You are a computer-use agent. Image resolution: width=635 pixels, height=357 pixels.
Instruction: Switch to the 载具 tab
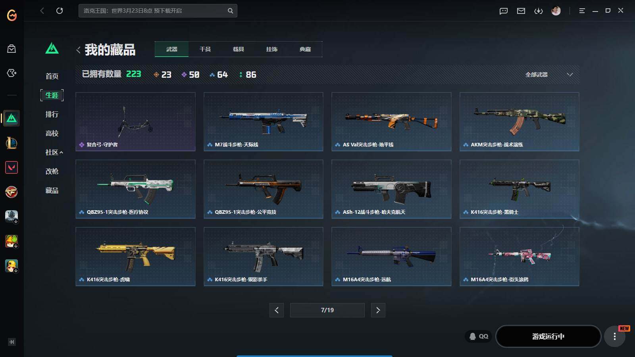(239, 49)
